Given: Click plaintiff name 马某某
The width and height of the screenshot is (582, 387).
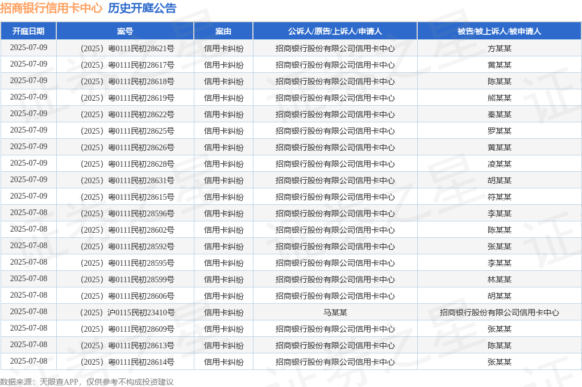Looking at the screenshot, I should pyautogui.click(x=335, y=312).
